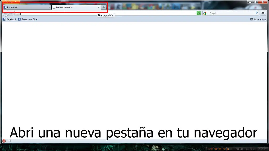Open a new tab with the plus button
Screen dimensions: 269x151
coord(104,7)
